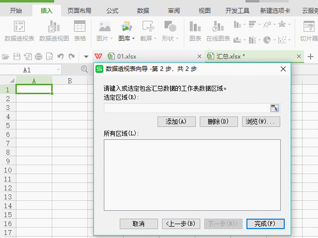Click the Online Chart (在线图表) icon
This screenshot has width=318, height=238.
(218, 26)
